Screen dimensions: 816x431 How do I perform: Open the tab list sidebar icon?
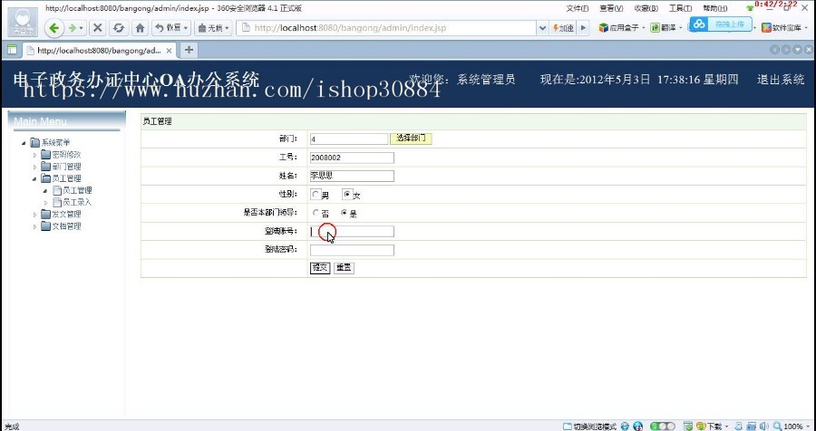(x=12, y=51)
